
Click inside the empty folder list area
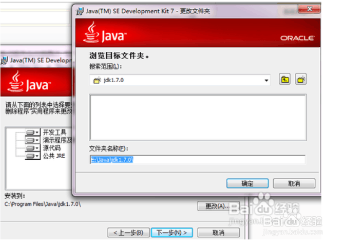pos(198,118)
